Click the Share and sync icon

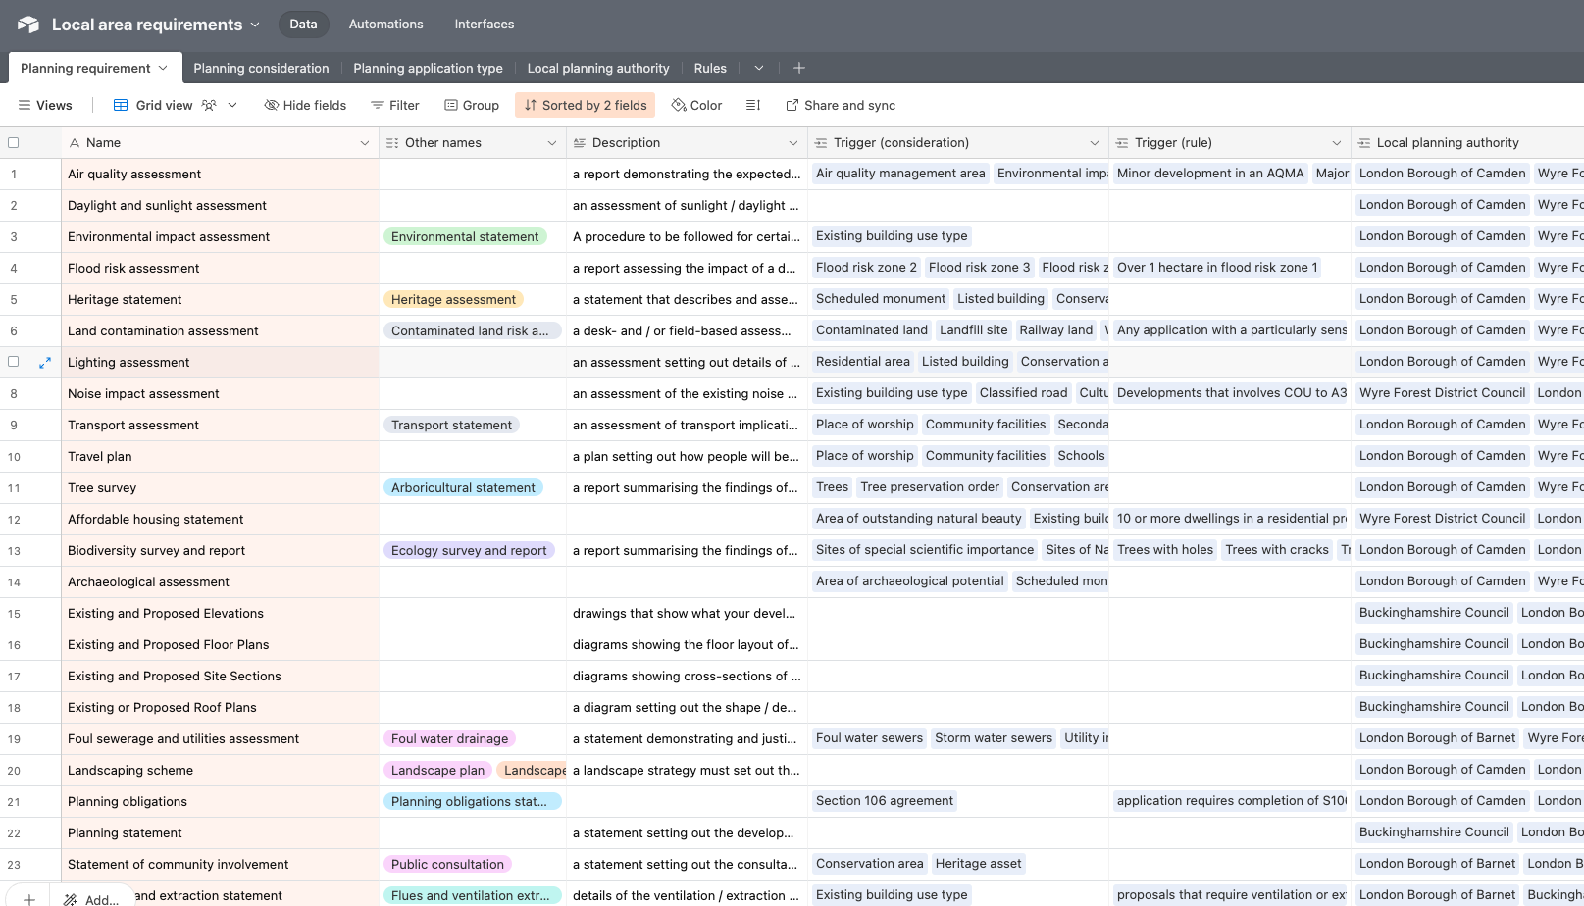click(x=792, y=105)
